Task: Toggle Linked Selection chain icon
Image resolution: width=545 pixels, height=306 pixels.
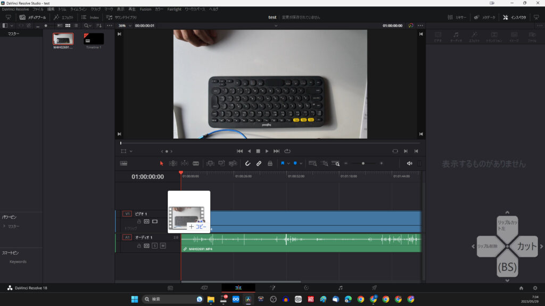Action: pos(259,164)
